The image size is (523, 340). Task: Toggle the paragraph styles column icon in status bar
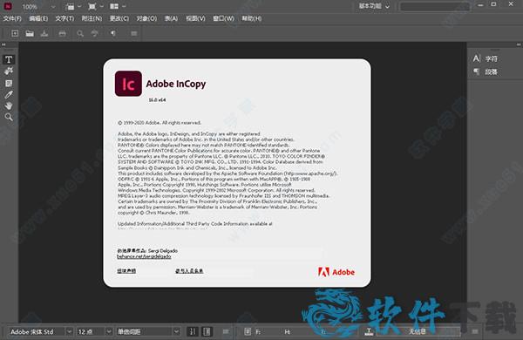207,331
